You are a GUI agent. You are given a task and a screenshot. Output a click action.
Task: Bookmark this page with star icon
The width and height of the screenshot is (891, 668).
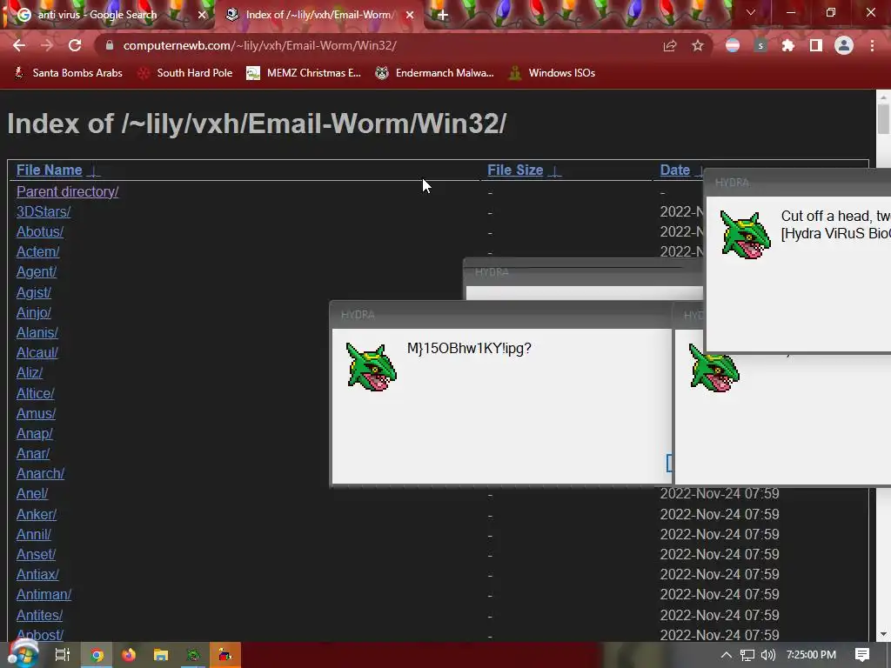click(x=698, y=45)
